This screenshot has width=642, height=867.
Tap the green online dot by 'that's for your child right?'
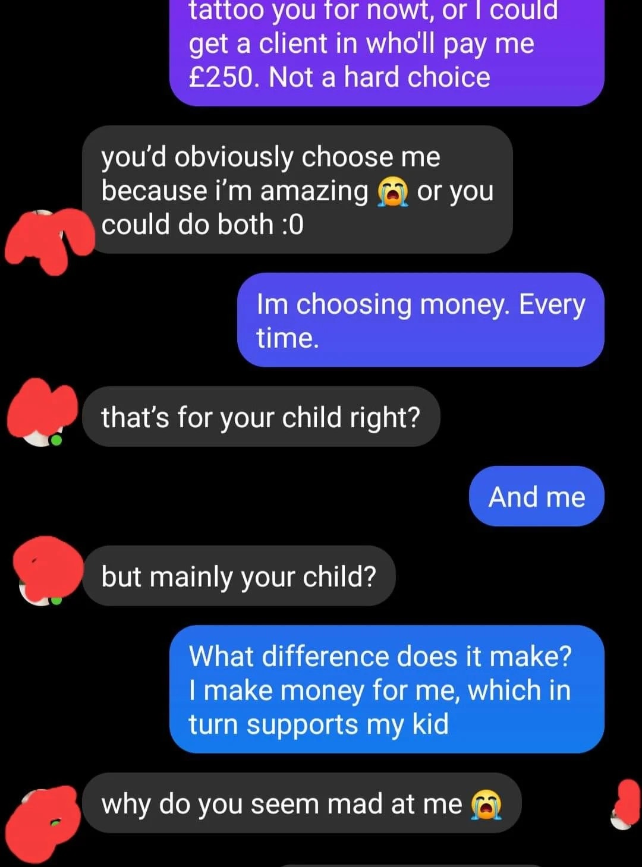pyautogui.click(x=56, y=440)
